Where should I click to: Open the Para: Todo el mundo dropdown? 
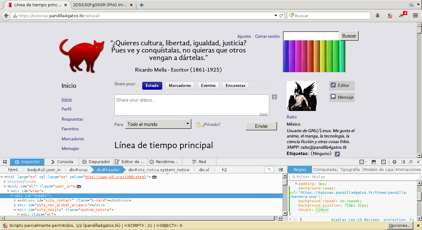(x=158, y=124)
